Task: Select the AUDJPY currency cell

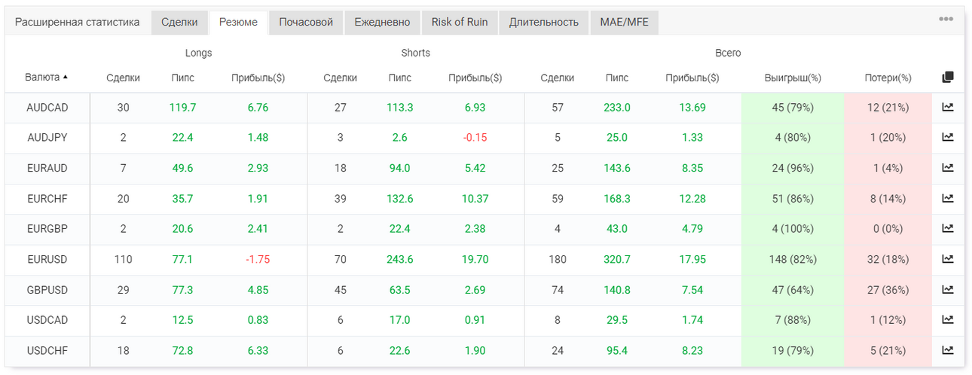Action: click(x=47, y=138)
